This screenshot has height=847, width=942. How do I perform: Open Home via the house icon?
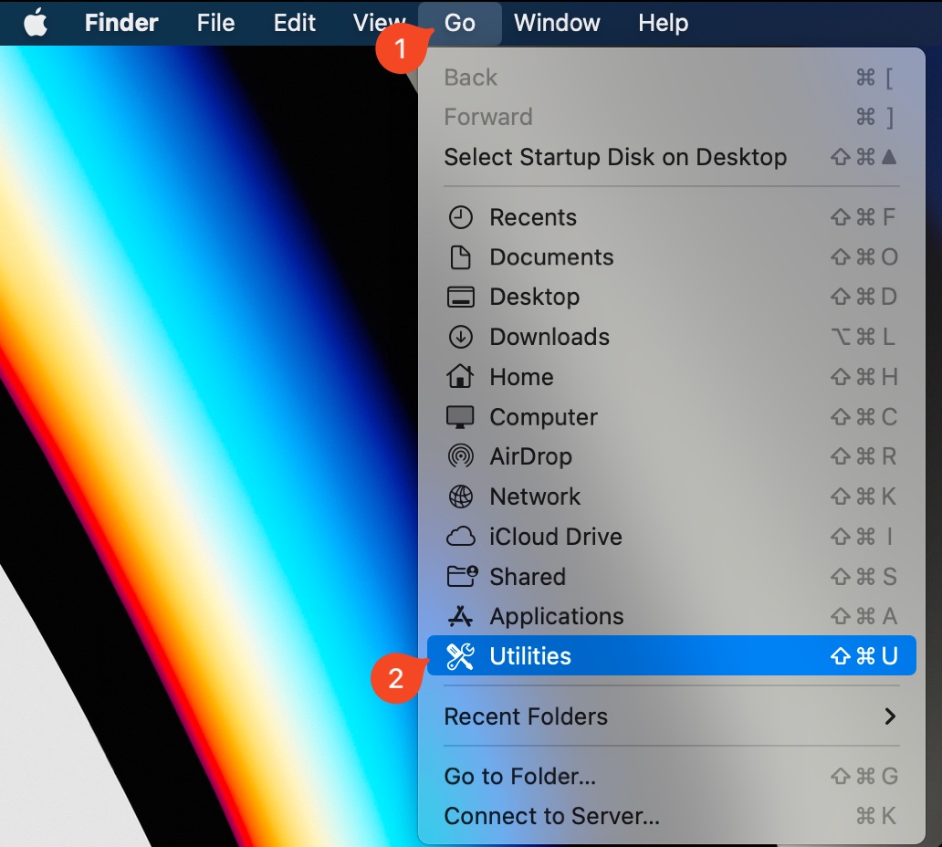pyautogui.click(x=461, y=377)
